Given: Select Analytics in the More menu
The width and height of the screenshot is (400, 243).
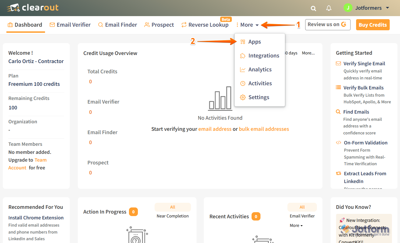Looking at the screenshot, I should tap(260, 69).
